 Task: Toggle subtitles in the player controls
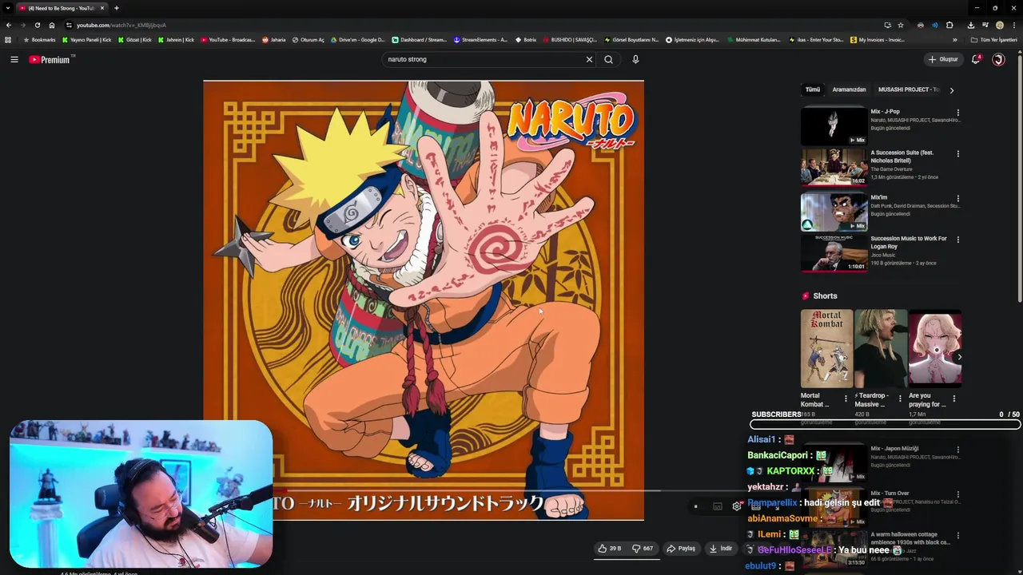[x=717, y=506]
